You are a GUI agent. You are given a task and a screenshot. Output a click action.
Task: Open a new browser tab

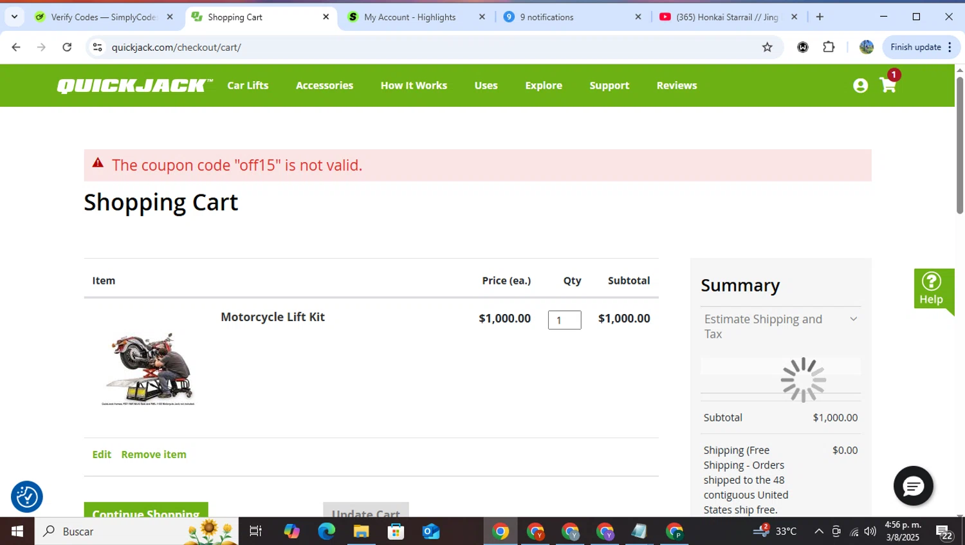coord(820,17)
